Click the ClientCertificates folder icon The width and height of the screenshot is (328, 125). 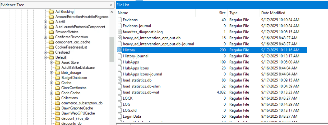(57, 88)
